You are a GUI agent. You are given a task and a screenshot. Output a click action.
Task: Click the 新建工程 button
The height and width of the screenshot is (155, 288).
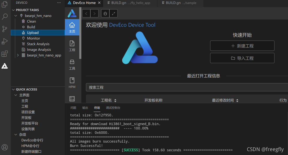click(x=242, y=46)
